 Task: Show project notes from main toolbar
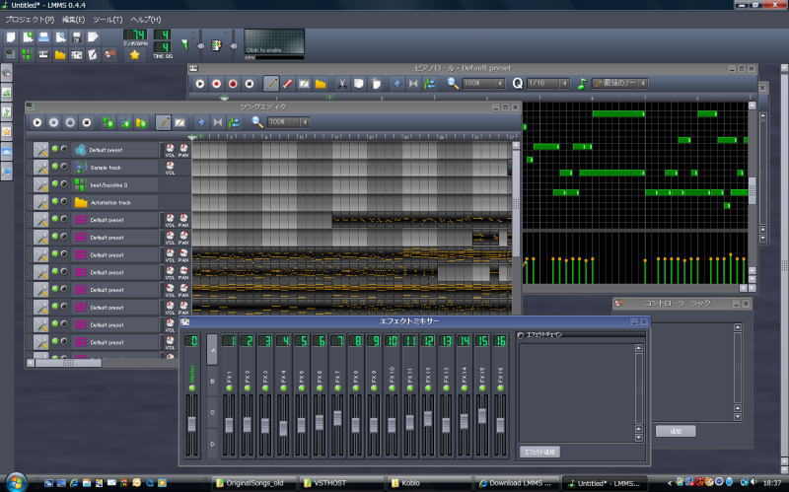pos(93,54)
